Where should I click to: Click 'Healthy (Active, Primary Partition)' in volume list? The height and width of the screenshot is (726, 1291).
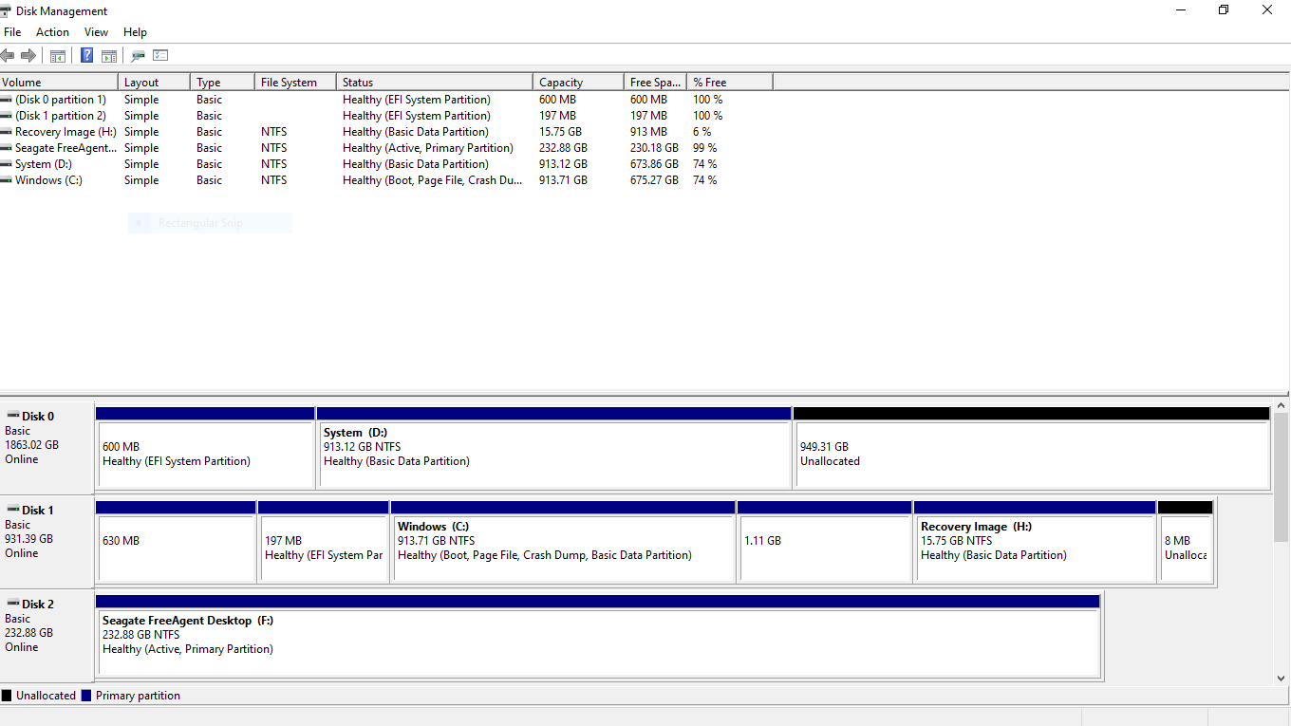click(x=428, y=148)
